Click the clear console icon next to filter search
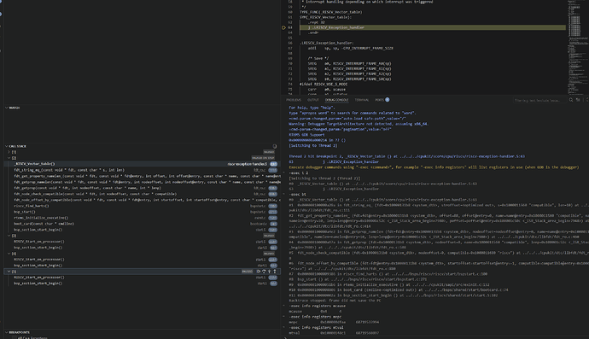589x339 pixels. pos(578,100)
